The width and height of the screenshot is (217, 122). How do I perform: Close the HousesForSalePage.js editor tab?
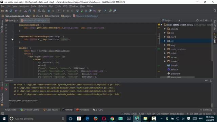[48, 20]
